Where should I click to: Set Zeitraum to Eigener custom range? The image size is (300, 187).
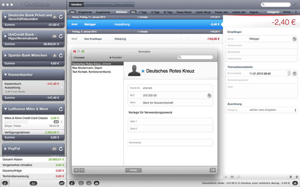(x=255, y=12)
